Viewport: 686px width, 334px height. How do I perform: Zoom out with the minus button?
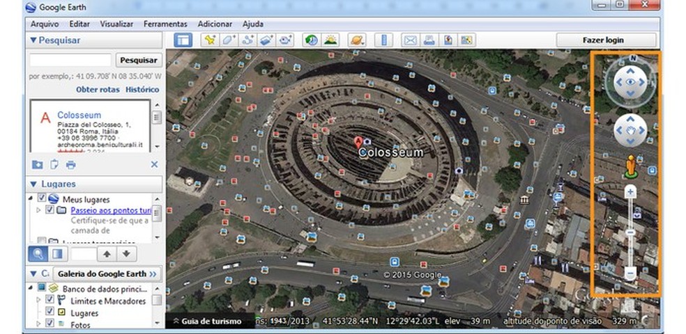(x=630, y=273)
